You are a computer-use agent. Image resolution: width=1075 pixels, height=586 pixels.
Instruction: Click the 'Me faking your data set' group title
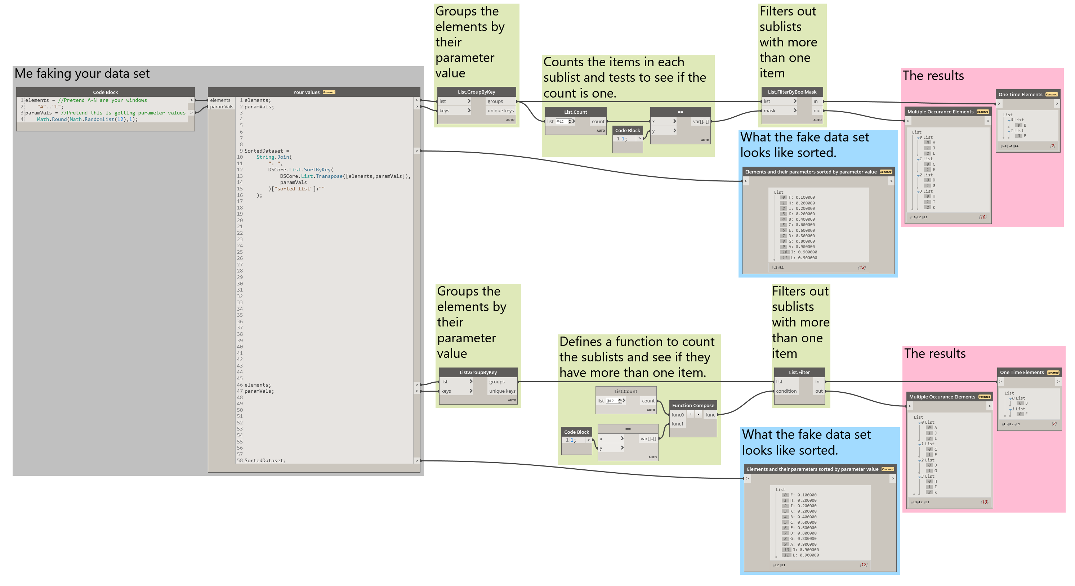[82, 74]
